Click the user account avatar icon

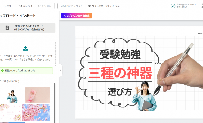tap(202, 6)
